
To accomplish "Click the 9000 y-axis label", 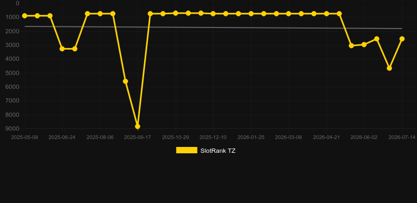I will point(13,128).
